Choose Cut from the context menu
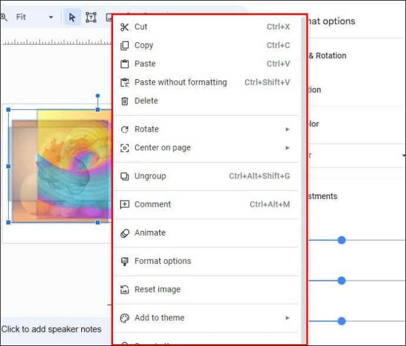Image resolution: width=406 pixels, height=346 pixels. [x=207, y=27]
